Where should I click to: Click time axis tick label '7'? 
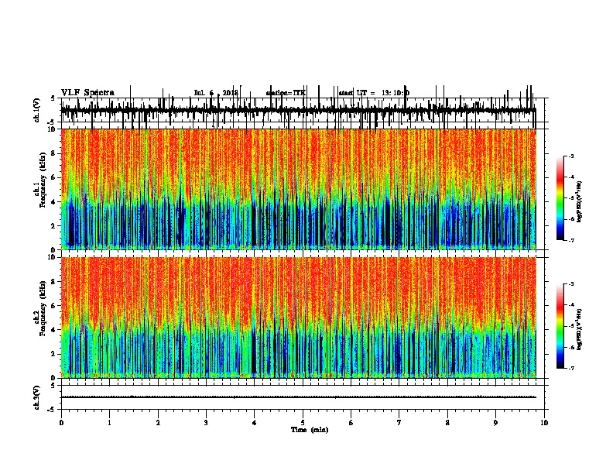coord(399,423)
